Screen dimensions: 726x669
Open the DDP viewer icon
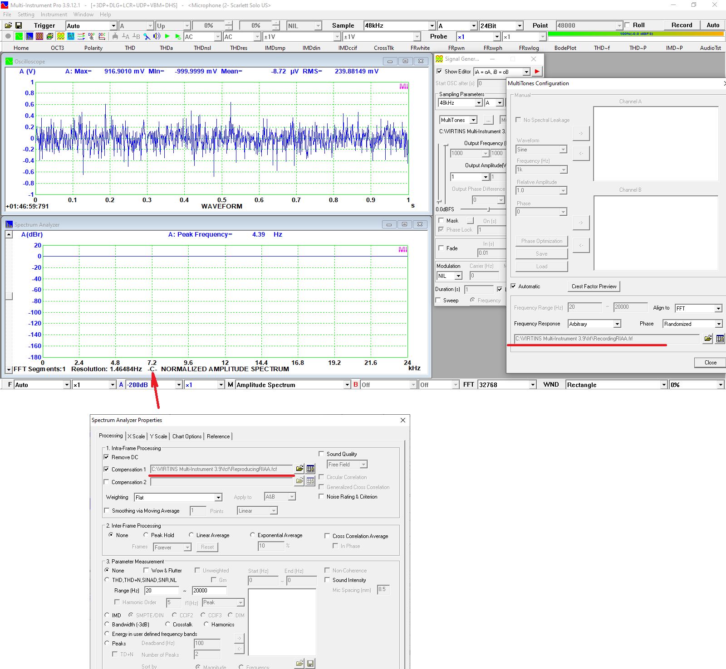[91, 37]
